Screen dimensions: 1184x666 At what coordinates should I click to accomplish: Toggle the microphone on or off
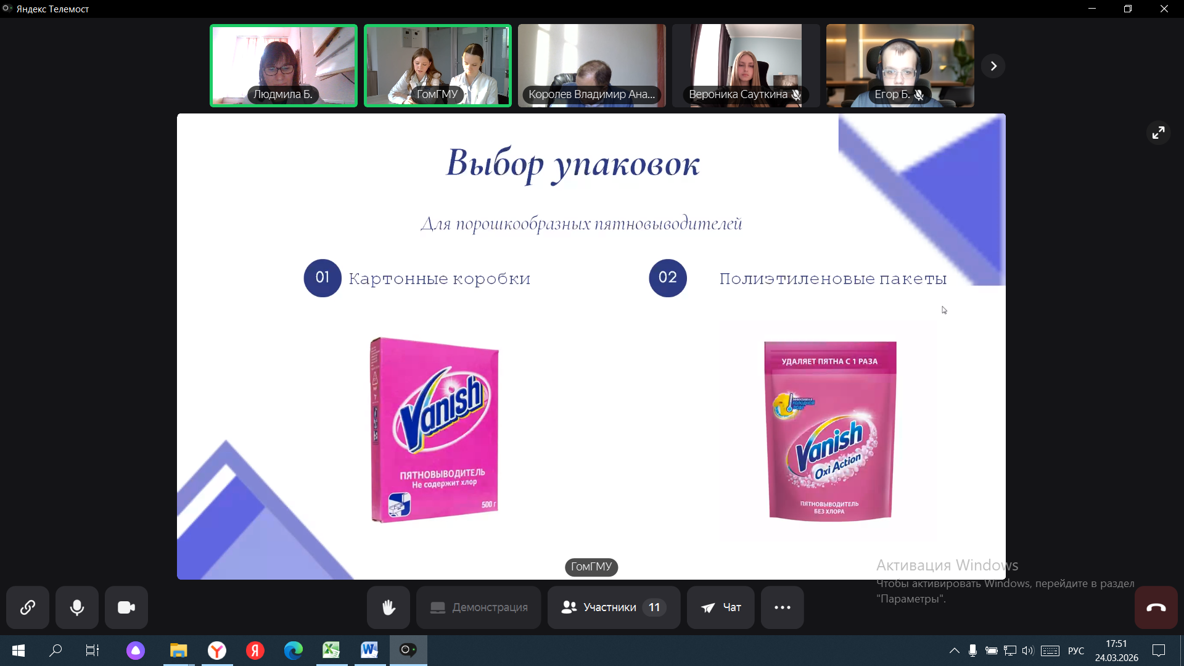(x=77, y=607)
